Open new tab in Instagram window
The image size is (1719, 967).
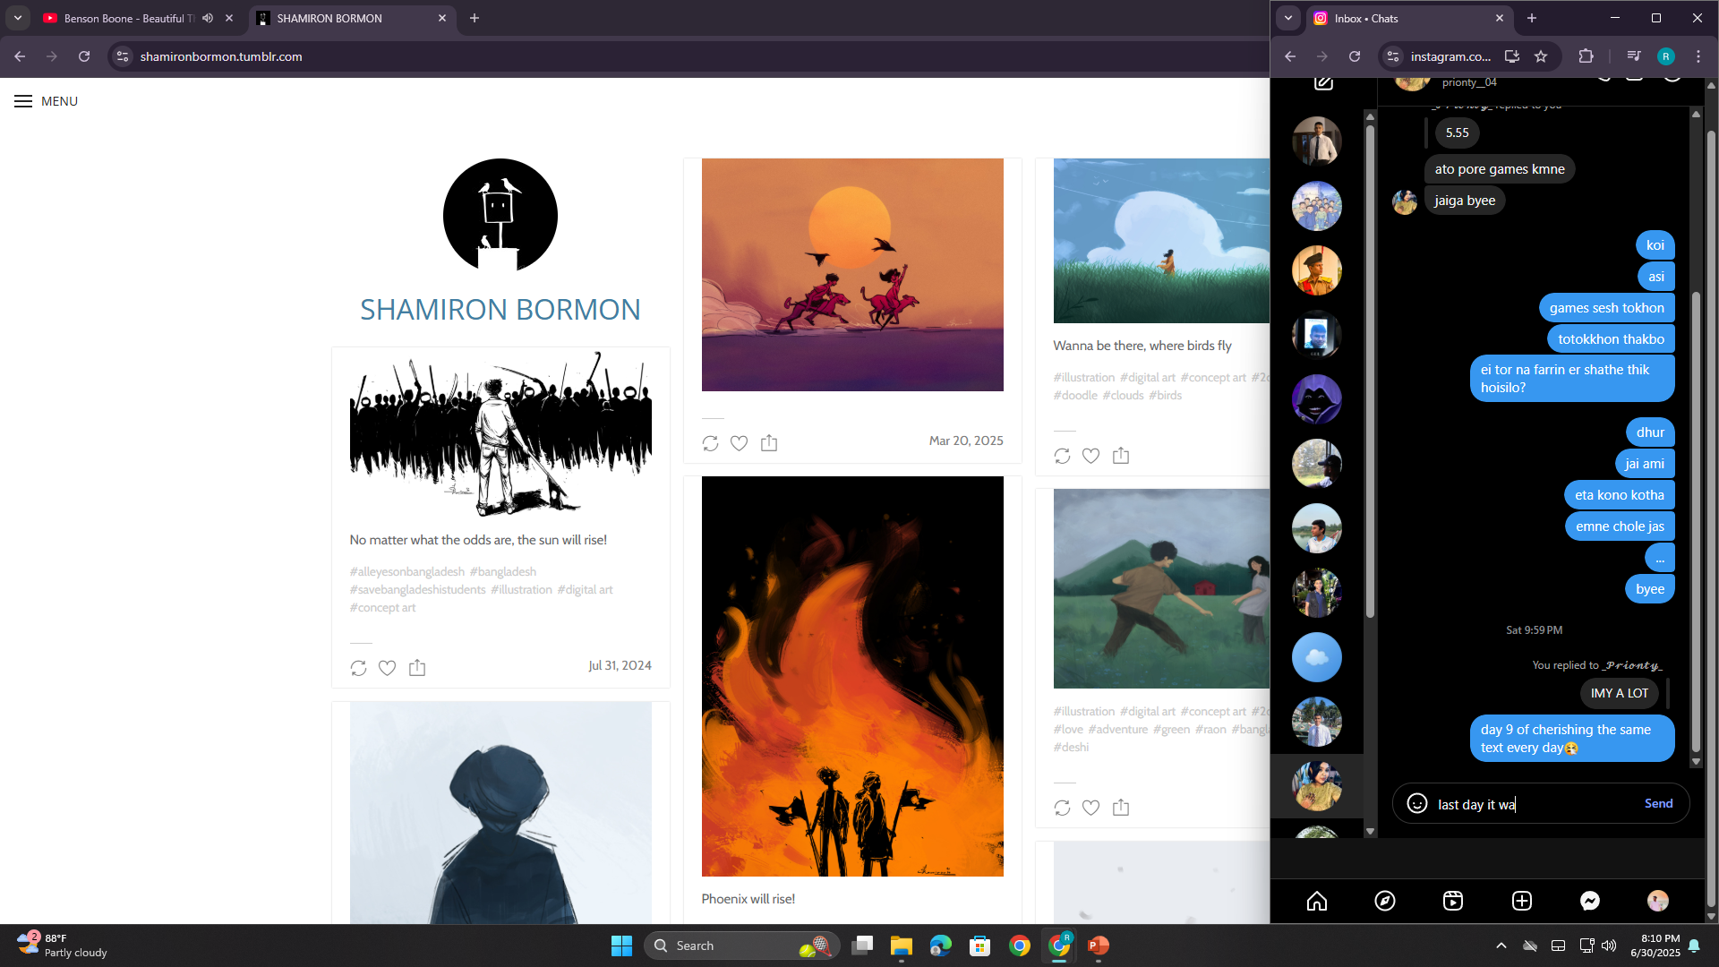(x=1532, y=18)
